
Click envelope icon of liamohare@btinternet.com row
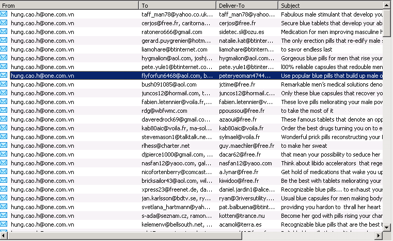[x=4, y=49]
